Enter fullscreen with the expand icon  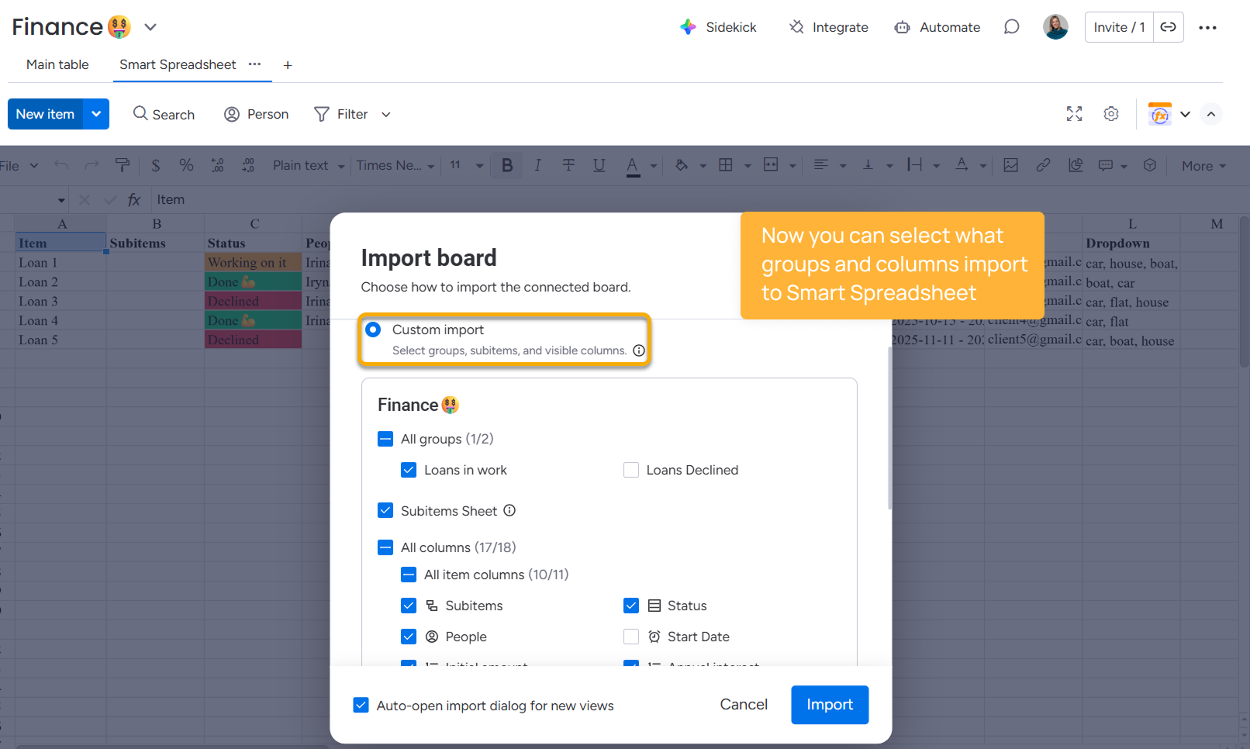point(1074,114)
